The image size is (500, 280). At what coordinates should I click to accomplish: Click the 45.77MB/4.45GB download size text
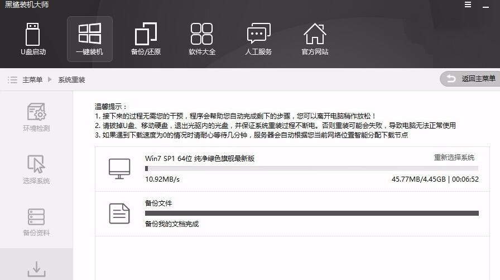[x=419, y=179]
